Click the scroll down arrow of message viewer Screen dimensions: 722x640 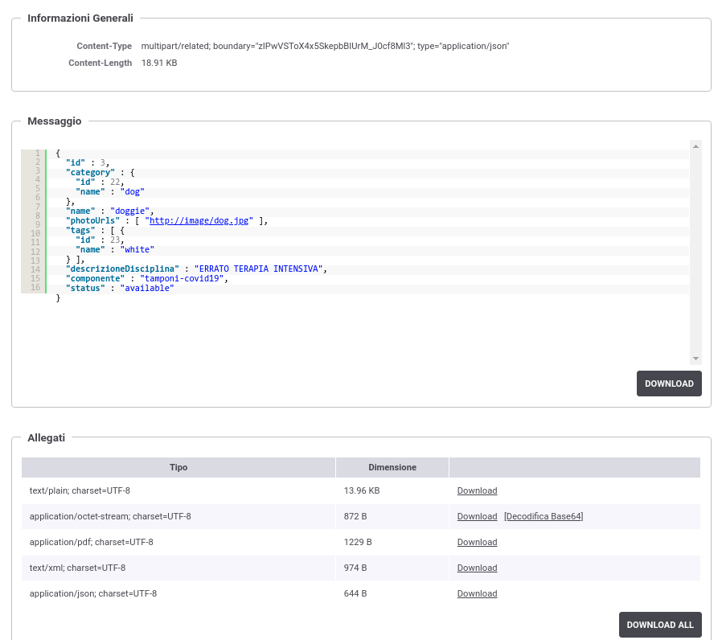pos(695,359)
